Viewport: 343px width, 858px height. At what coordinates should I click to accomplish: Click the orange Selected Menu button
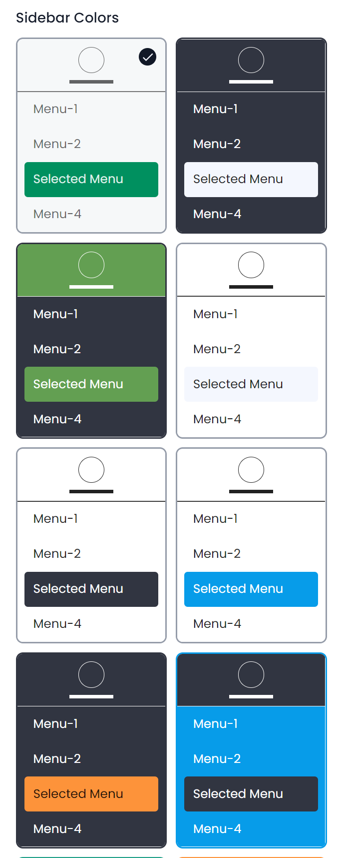[x=91, y=794]
